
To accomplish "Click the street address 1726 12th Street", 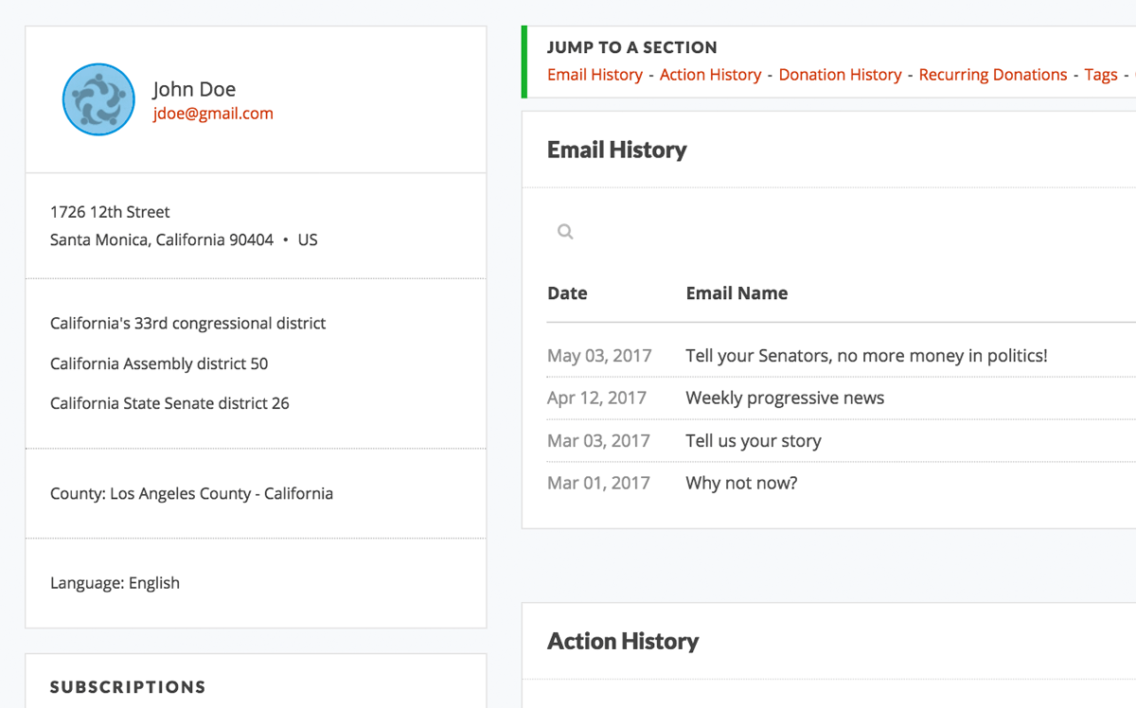I will pos(110,212).
